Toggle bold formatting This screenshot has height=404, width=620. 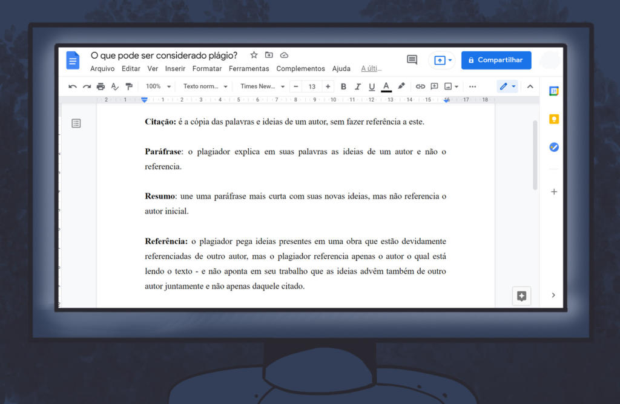click(x=343, y=86)
